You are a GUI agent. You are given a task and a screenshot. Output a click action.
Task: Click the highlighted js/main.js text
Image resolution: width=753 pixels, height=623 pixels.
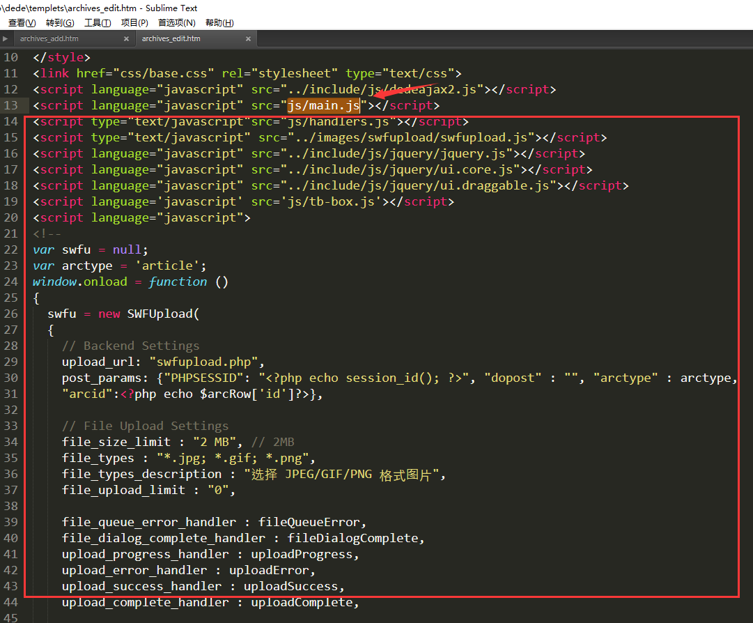coord(324,106)
